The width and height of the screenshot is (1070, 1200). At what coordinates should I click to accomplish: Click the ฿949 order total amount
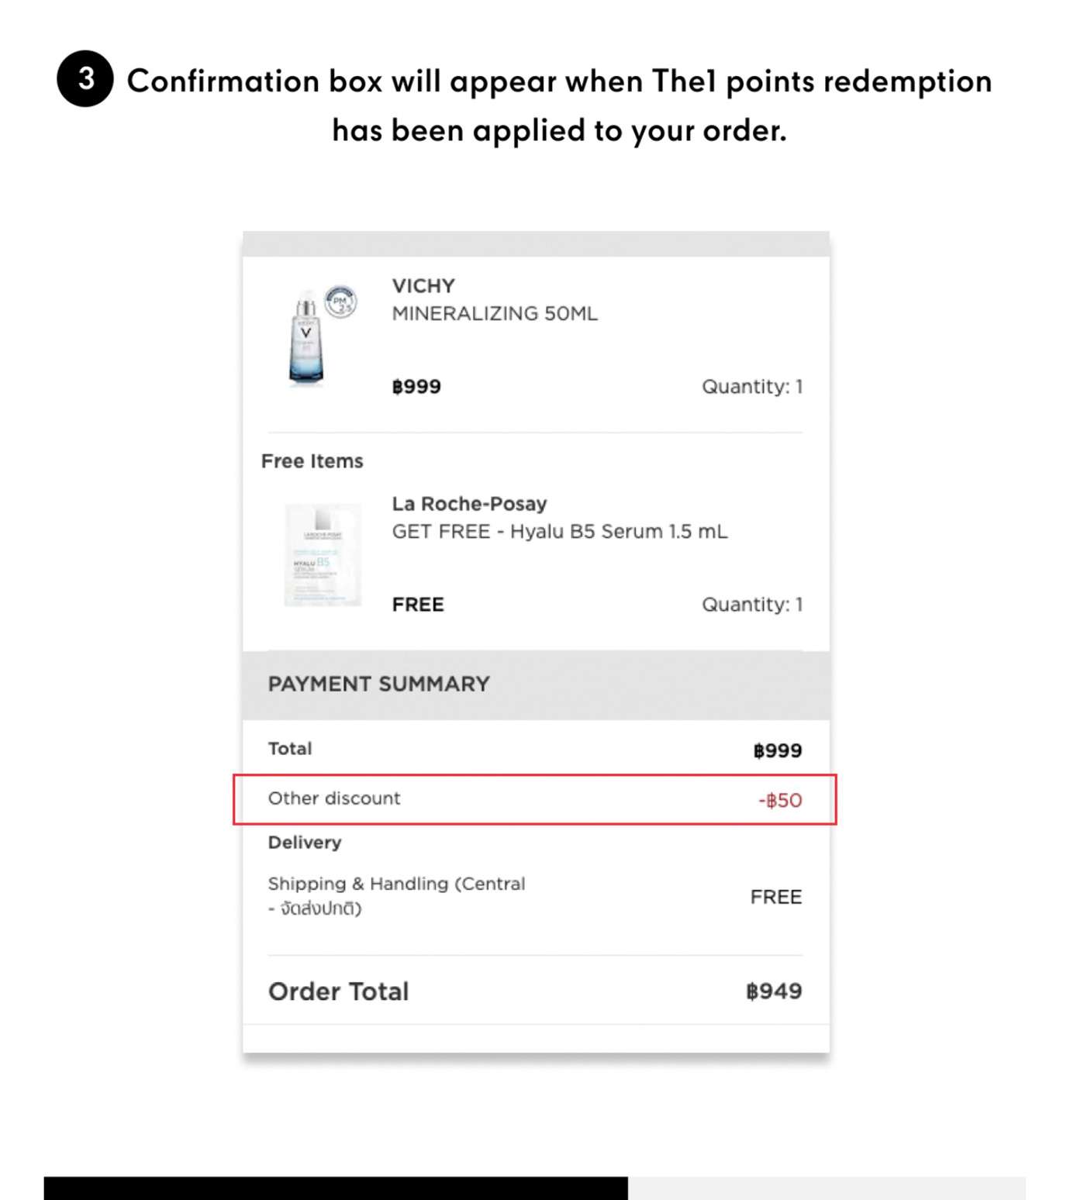(x=774, y=991)
